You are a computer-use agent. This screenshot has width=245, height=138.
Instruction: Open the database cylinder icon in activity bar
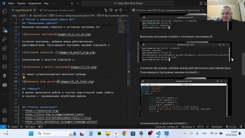[x=5, y=58]
